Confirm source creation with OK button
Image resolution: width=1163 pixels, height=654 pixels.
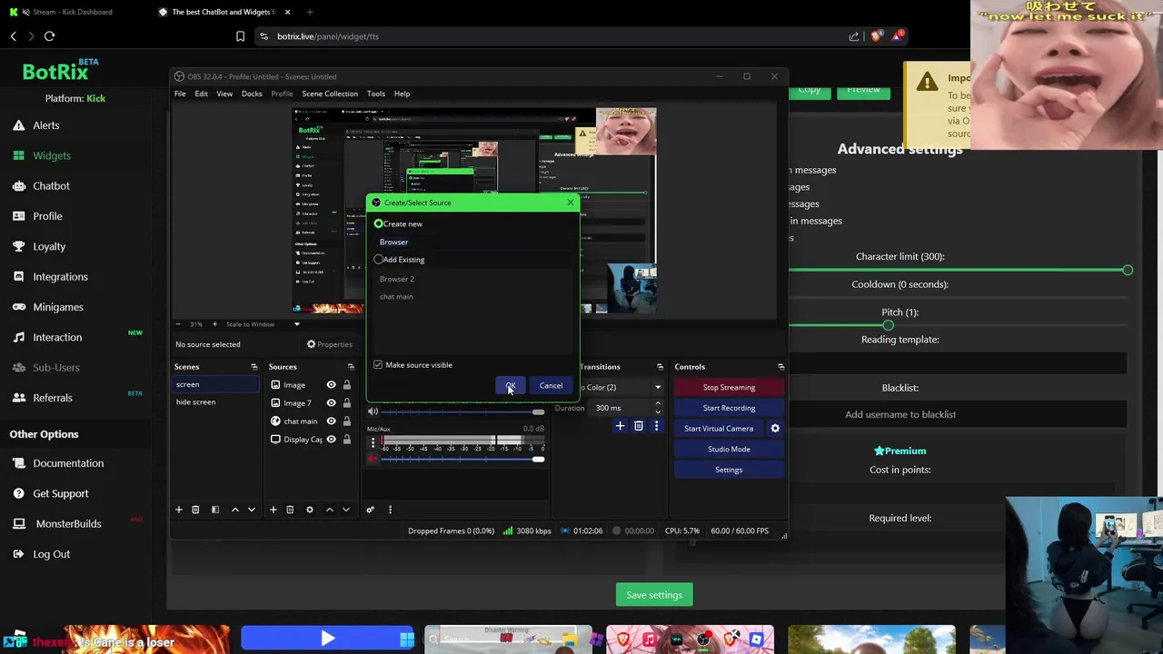click(510, 386)
